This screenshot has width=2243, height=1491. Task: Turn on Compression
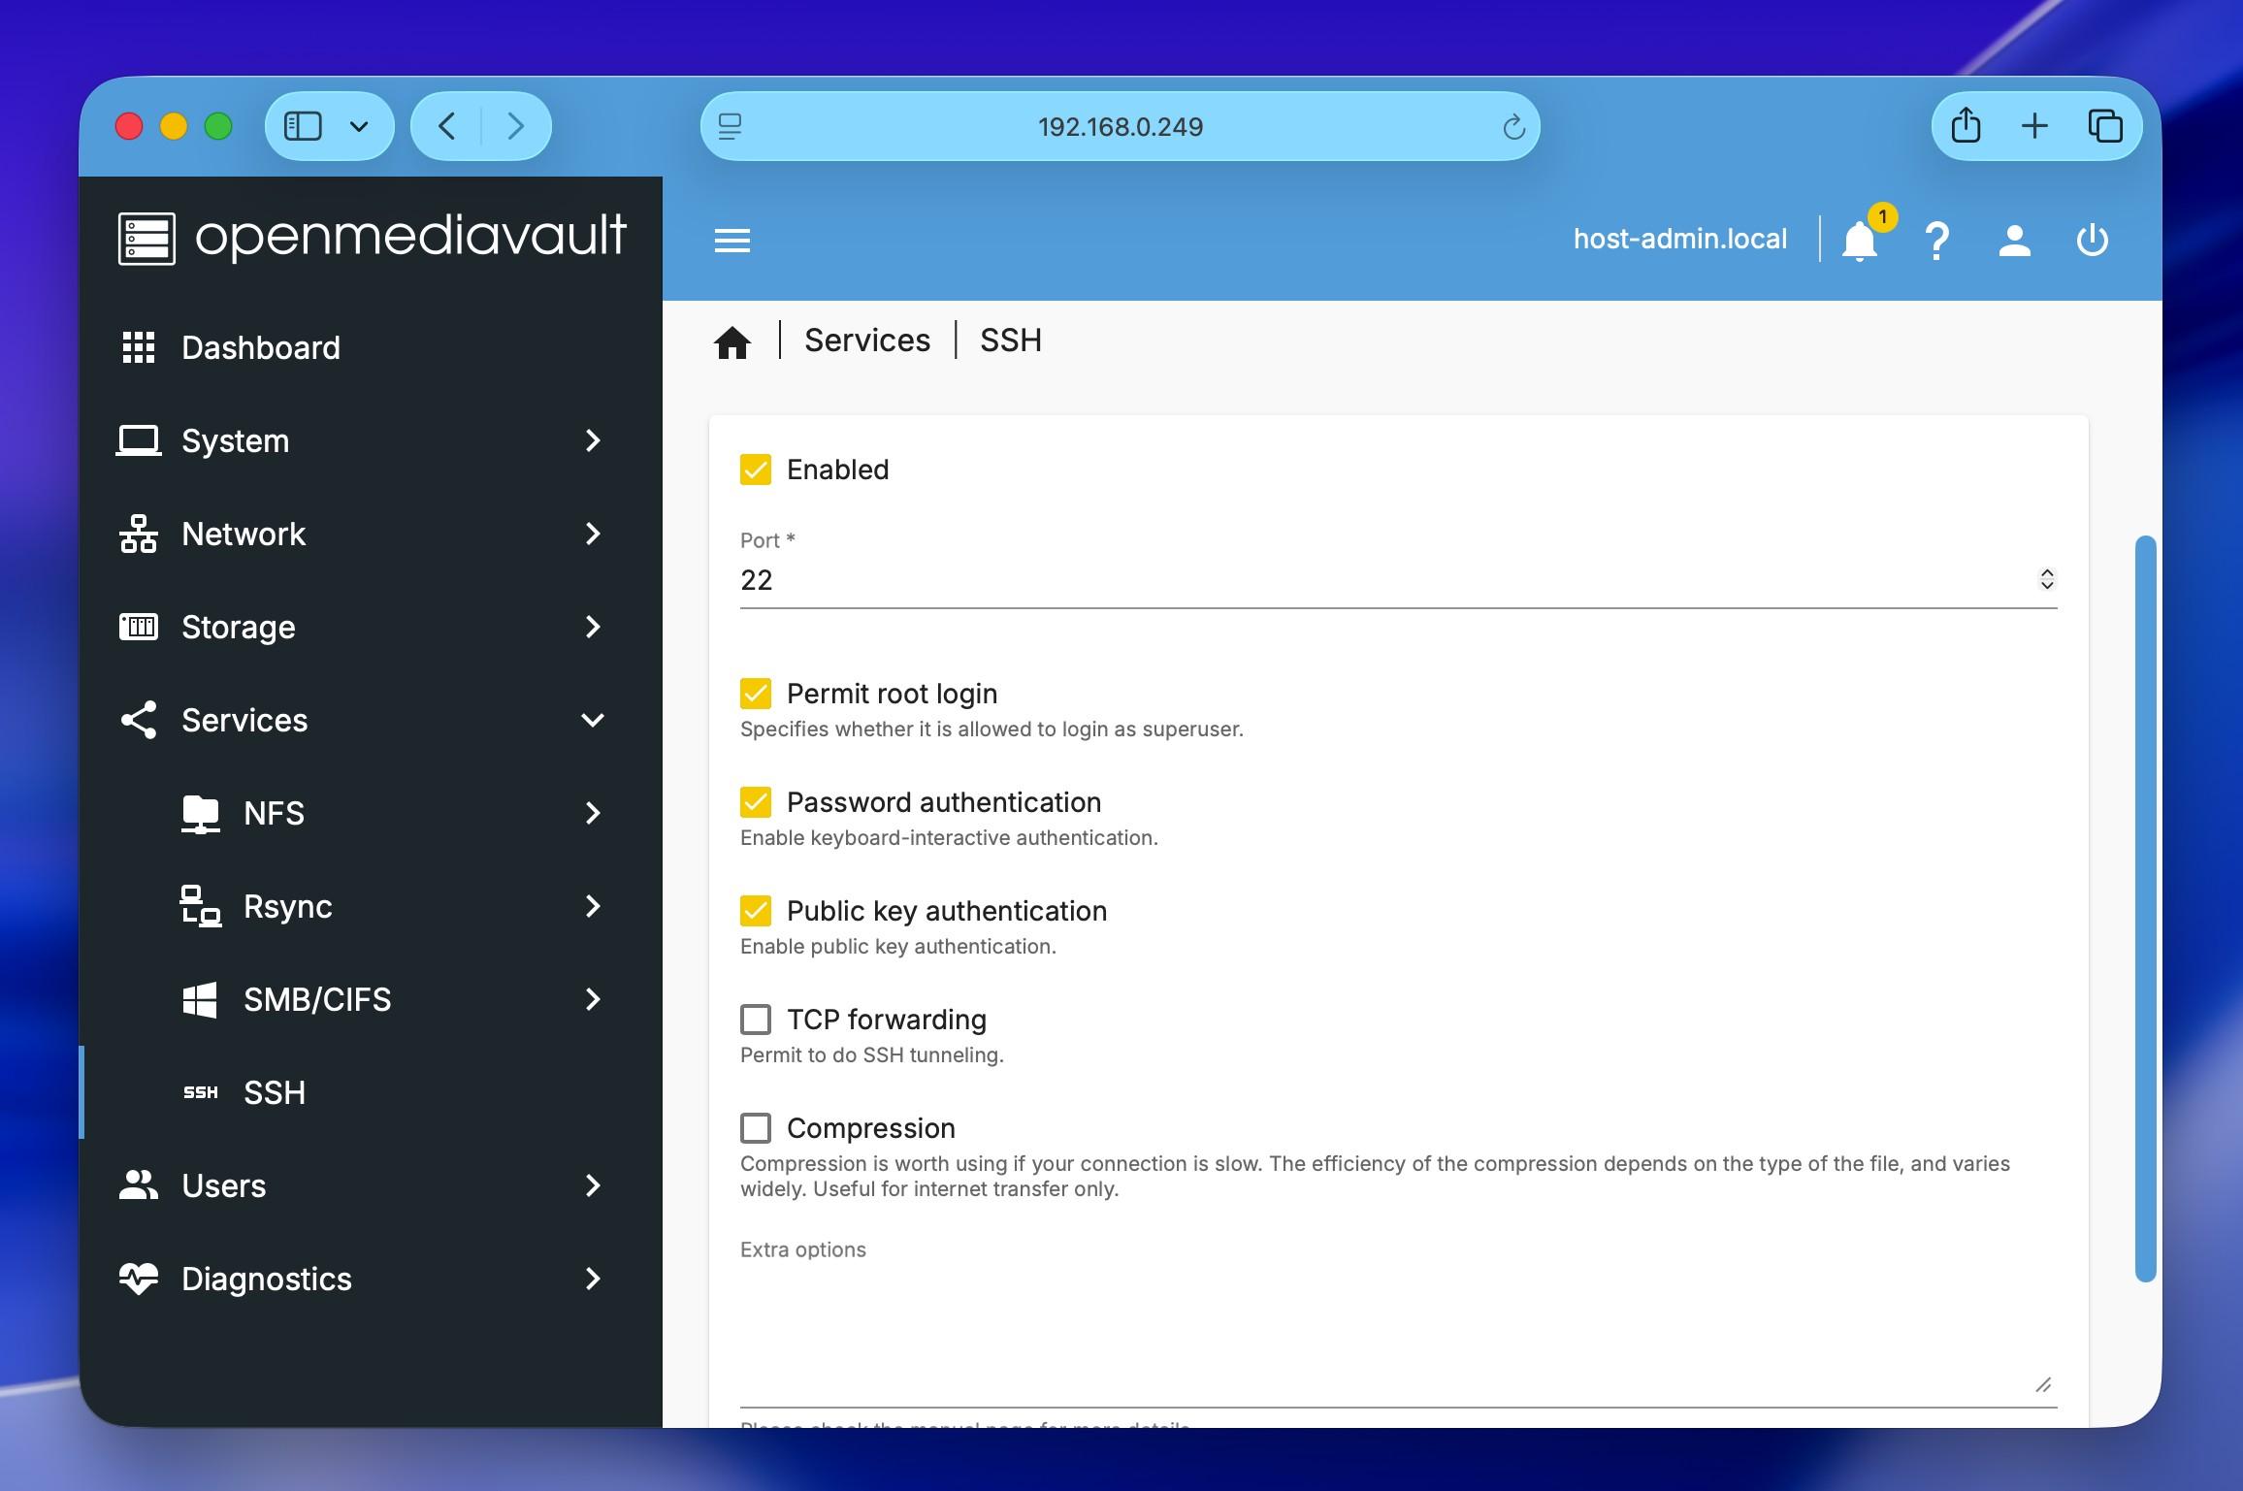click(756, 1127)
